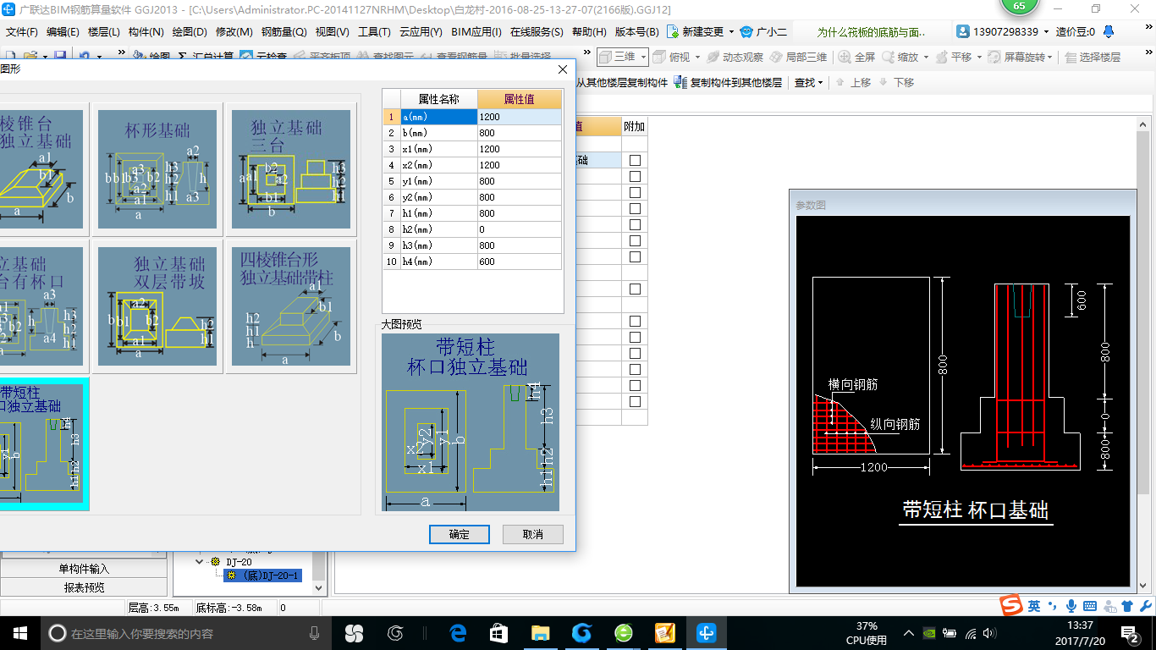Click the notification bell icon

pyautogui.click(x=1109, y=31)
